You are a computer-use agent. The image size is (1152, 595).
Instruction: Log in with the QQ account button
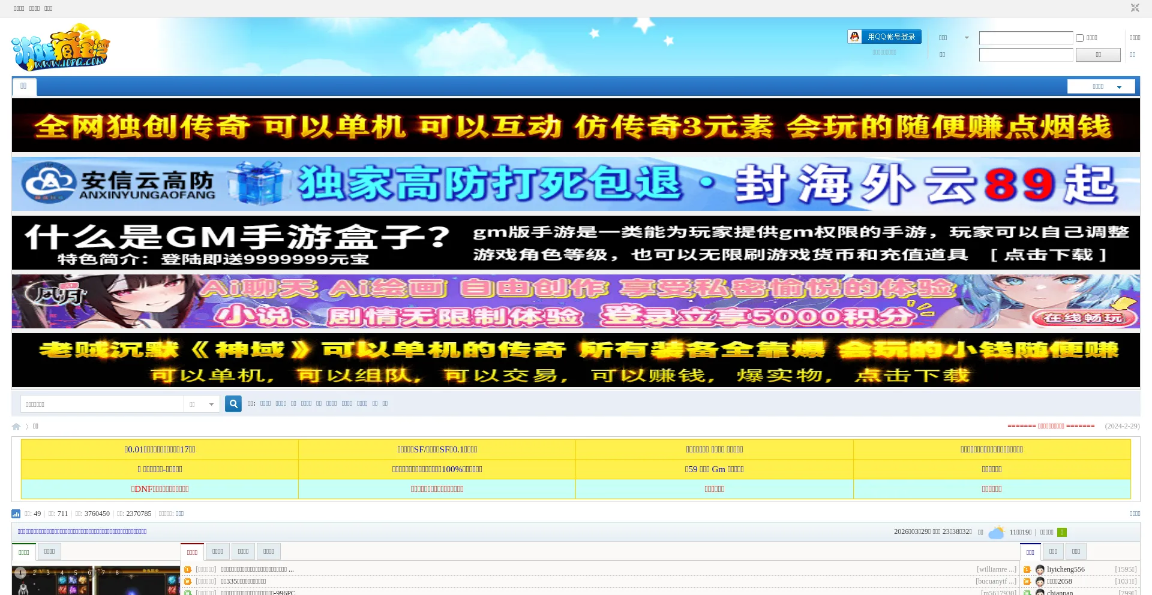884,37
